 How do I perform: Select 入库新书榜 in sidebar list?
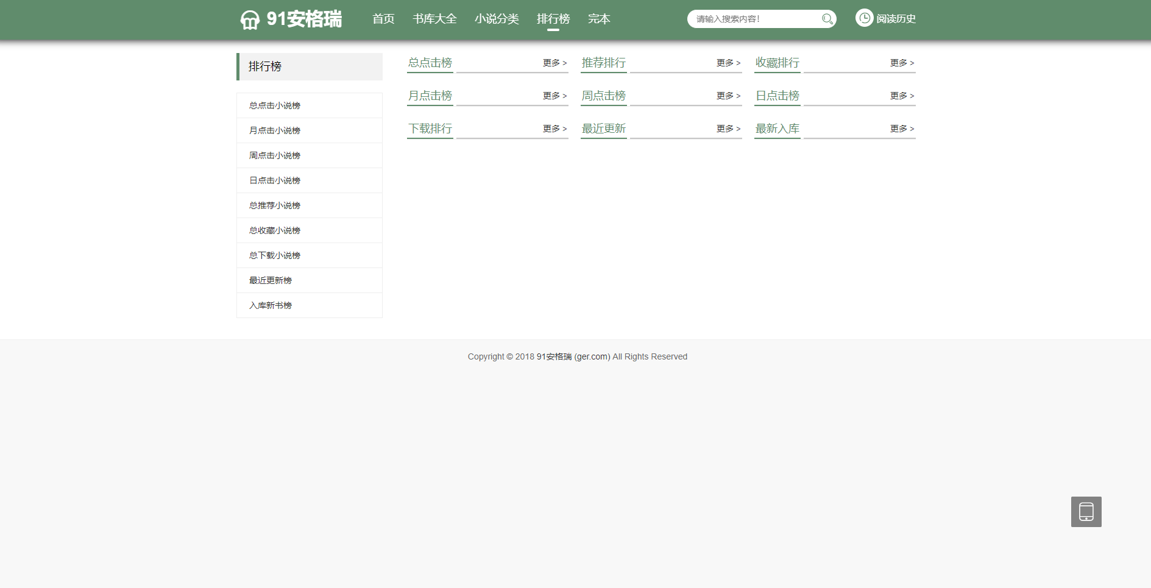coord(271,305)
